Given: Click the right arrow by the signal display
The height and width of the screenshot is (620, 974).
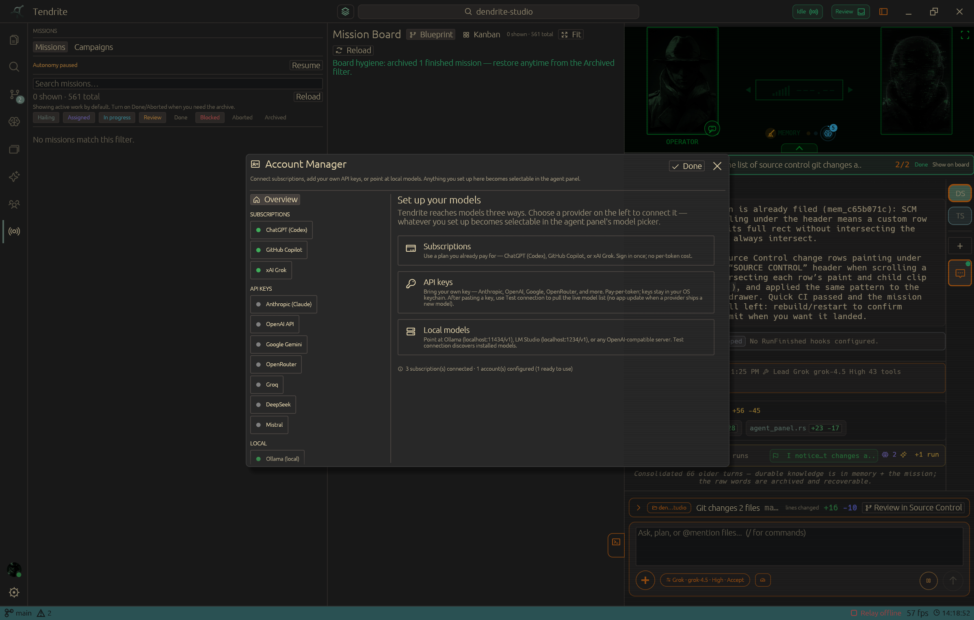Looking at the screenshot, I should pos(850,90).
